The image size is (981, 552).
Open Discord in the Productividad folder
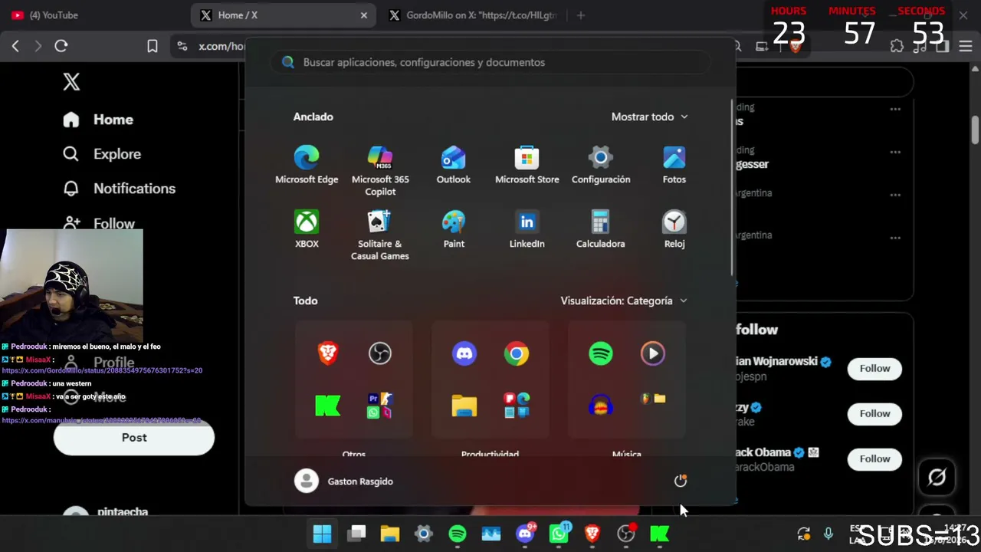[464, 353]
